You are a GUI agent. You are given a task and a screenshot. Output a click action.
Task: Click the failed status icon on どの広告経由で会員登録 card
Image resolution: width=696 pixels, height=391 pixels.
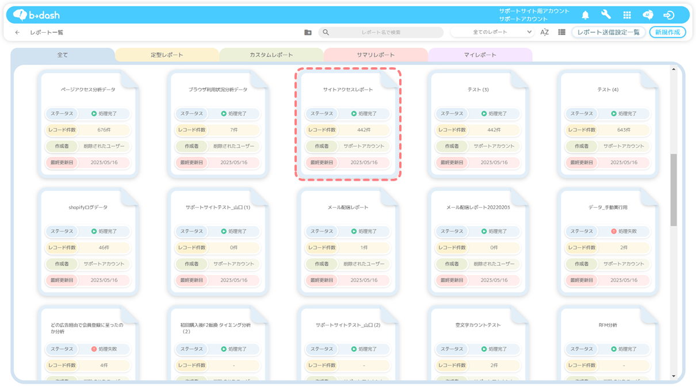94,349
